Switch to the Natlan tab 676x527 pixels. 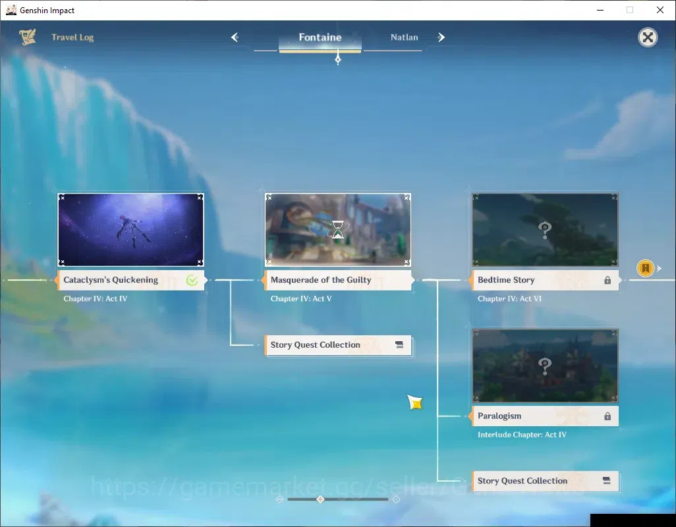click(x=404, y=38)
